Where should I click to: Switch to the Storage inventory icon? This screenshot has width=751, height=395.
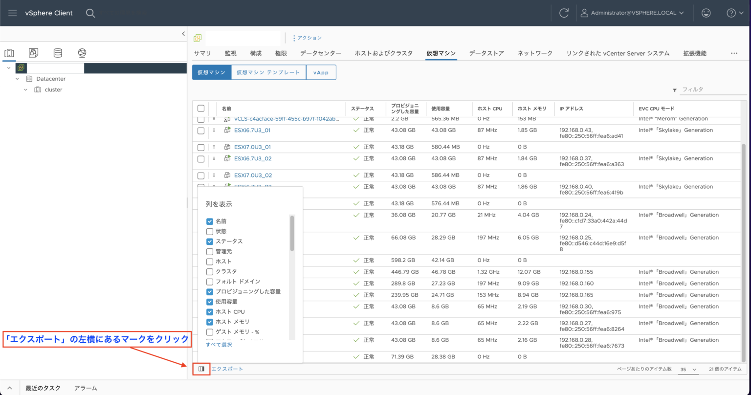click(57, 52)
